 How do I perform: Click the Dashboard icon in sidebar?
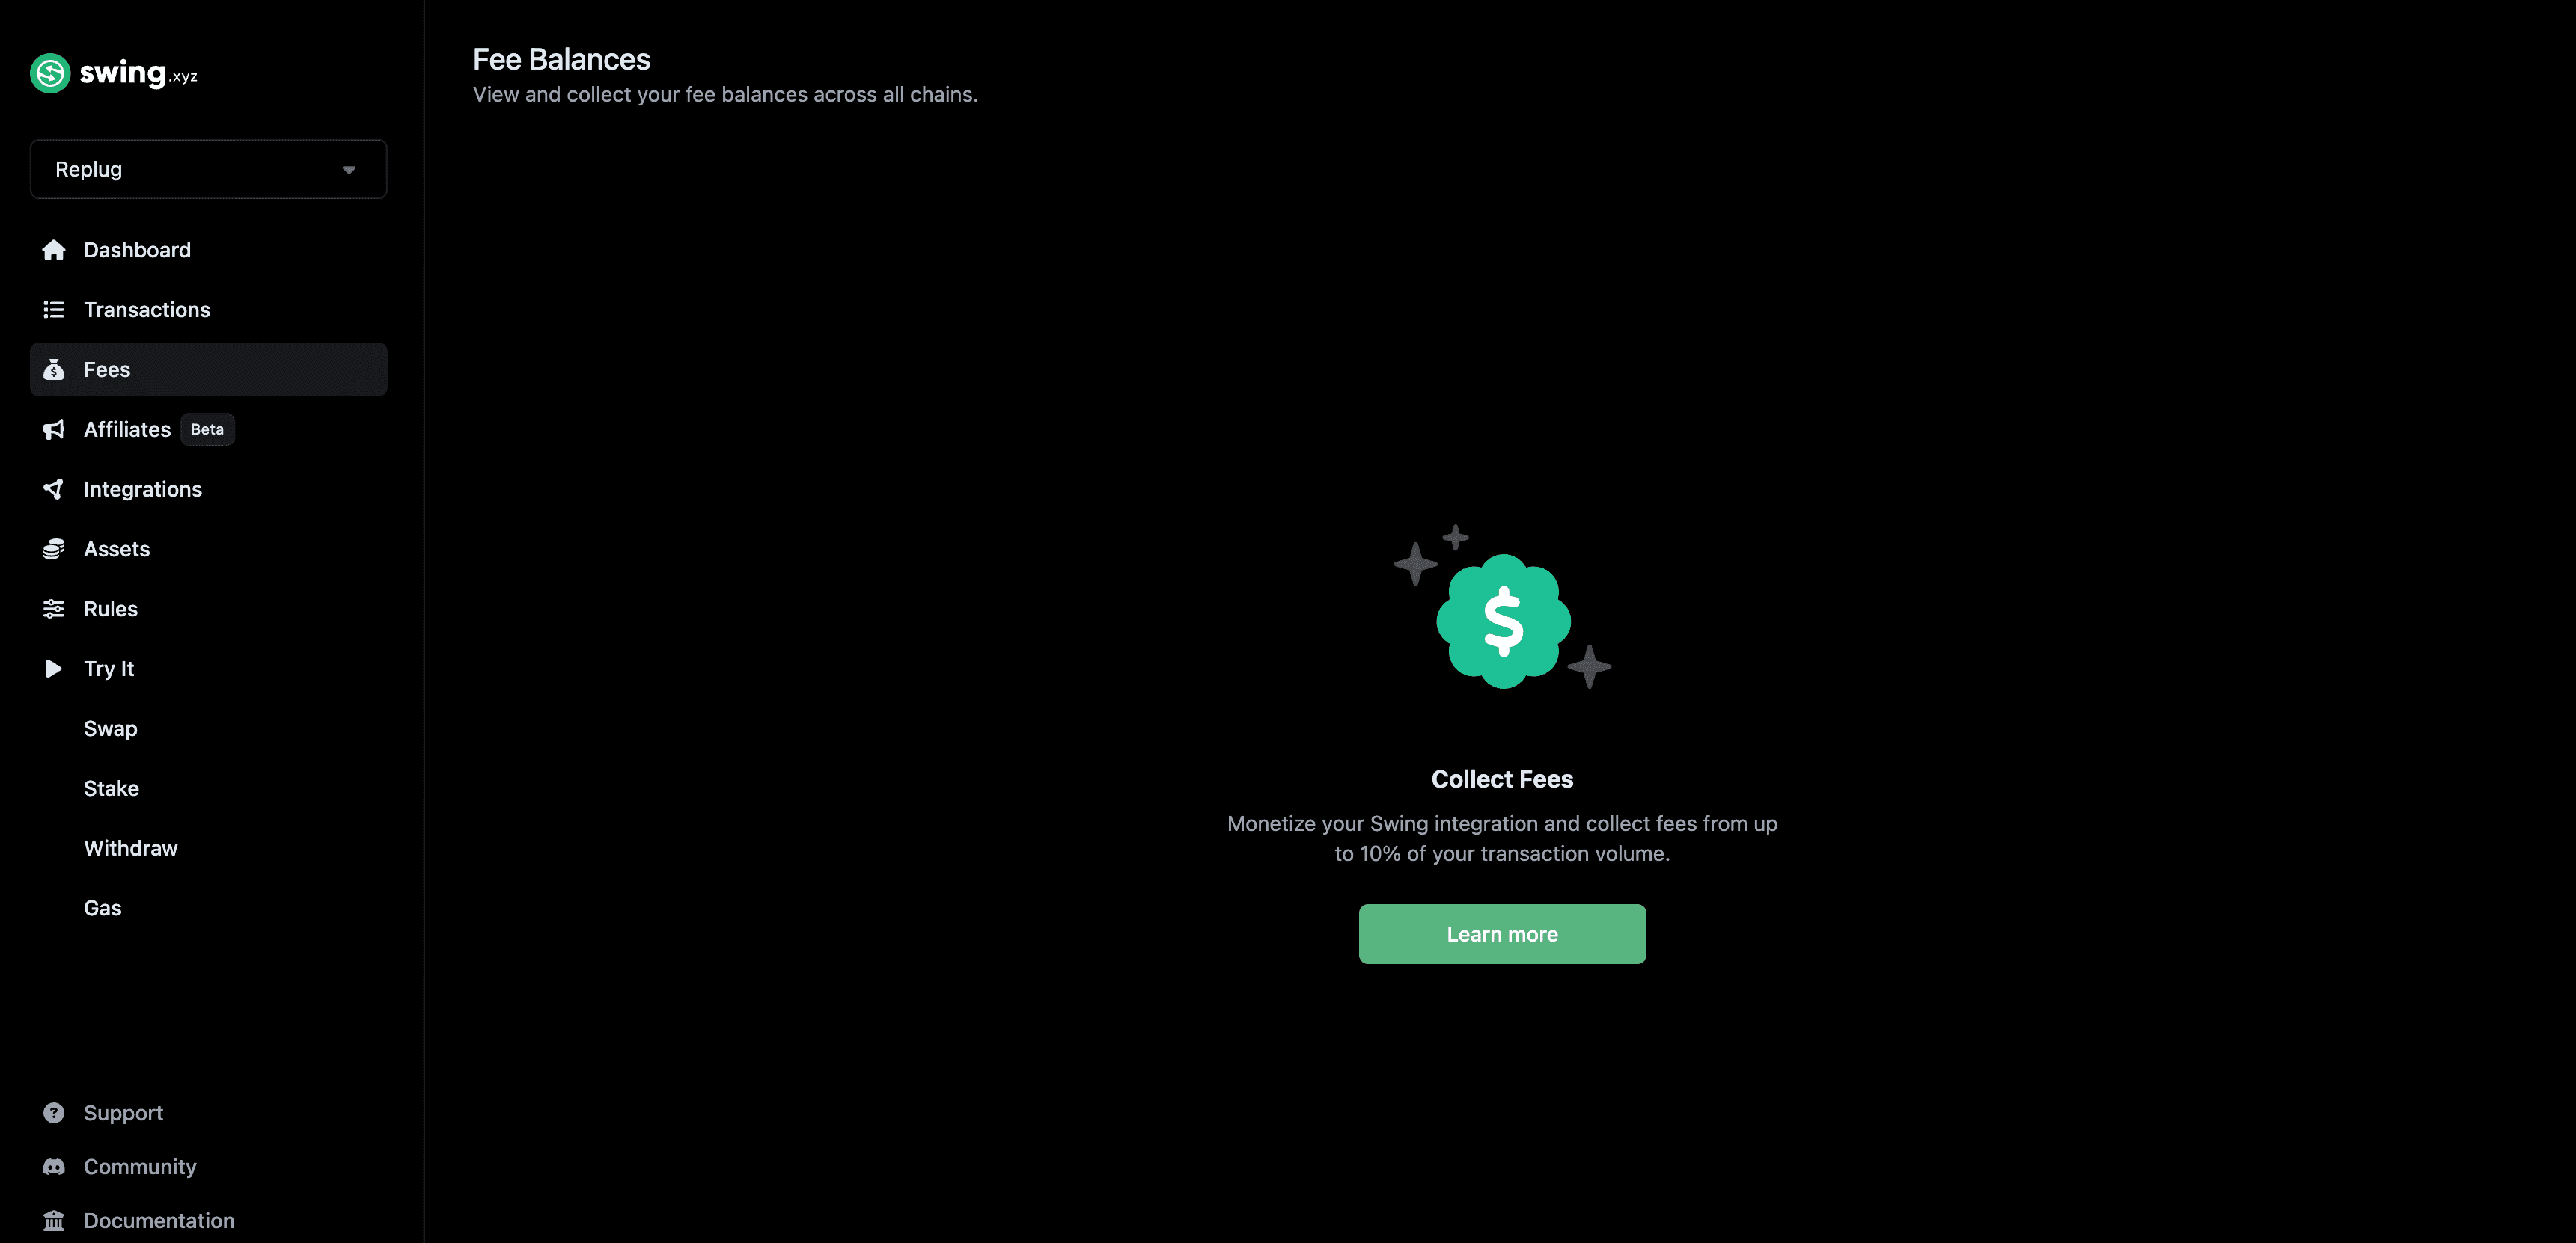click(x=54, y=248)
